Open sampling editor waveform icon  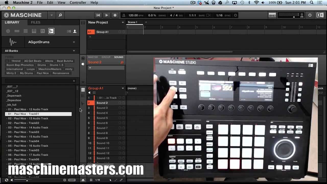(83, 103)
